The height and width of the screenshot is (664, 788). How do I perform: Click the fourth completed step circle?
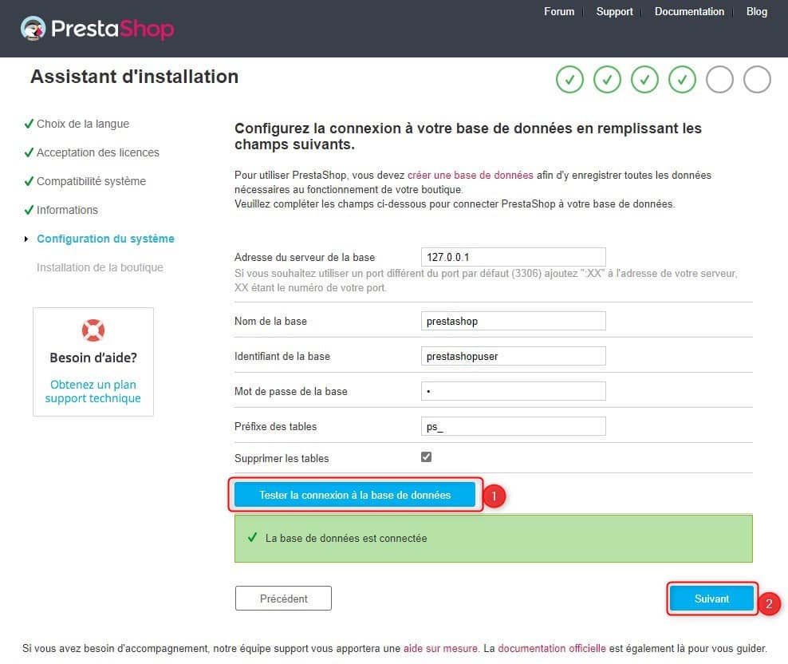click(682, 80)
